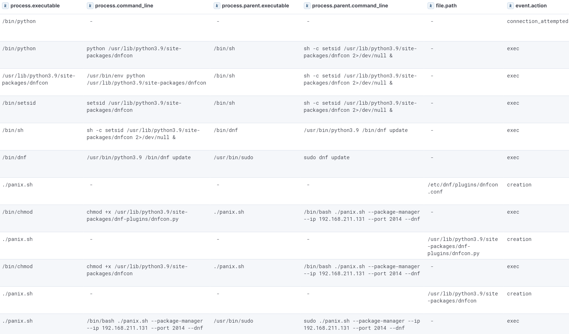
Task: Select process.parent.executable column header
Action: point(255,6)
